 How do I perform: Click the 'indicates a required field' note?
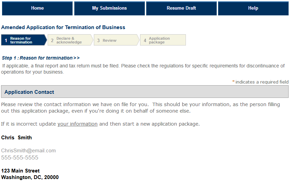tap(262, 82)
